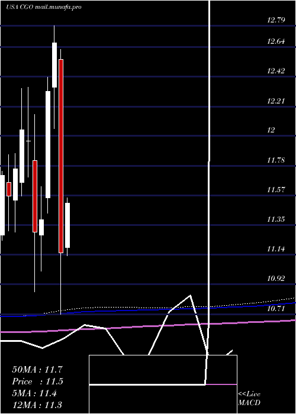This screenshot has width=296, height=414.
Task: Click the 12.21 price axis label
Action: 276,101
